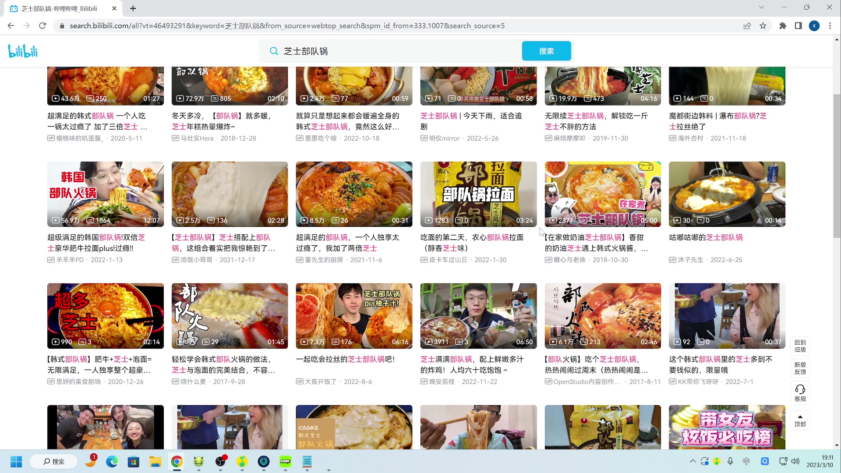Screen dimensions: 841x473
Task: Click the search magnifier icon in search box
Action: pos(274,51)
